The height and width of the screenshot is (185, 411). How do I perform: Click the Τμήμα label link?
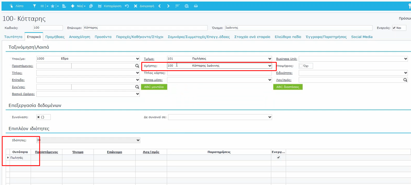click(149, 59)
